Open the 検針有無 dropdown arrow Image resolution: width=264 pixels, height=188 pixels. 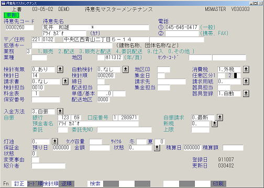click(x=60, y=69)
